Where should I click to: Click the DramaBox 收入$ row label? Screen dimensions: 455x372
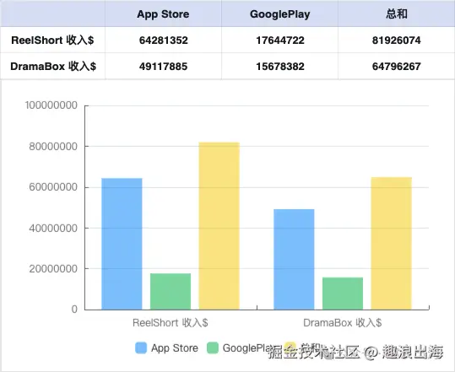click(53, 67)
